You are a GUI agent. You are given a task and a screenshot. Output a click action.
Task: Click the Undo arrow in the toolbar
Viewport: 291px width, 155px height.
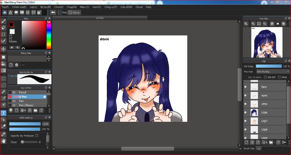(x=53, y=12)
